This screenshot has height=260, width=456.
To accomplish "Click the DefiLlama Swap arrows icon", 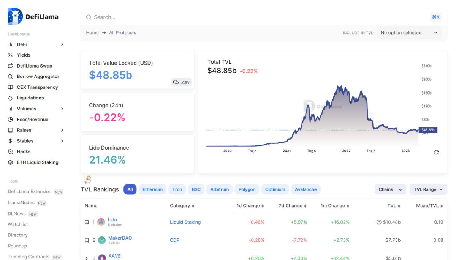I will [10, 66].
